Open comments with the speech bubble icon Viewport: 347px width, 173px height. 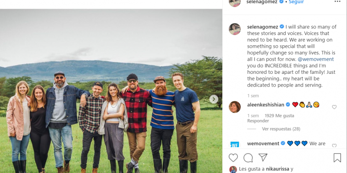tap(248, 157)
